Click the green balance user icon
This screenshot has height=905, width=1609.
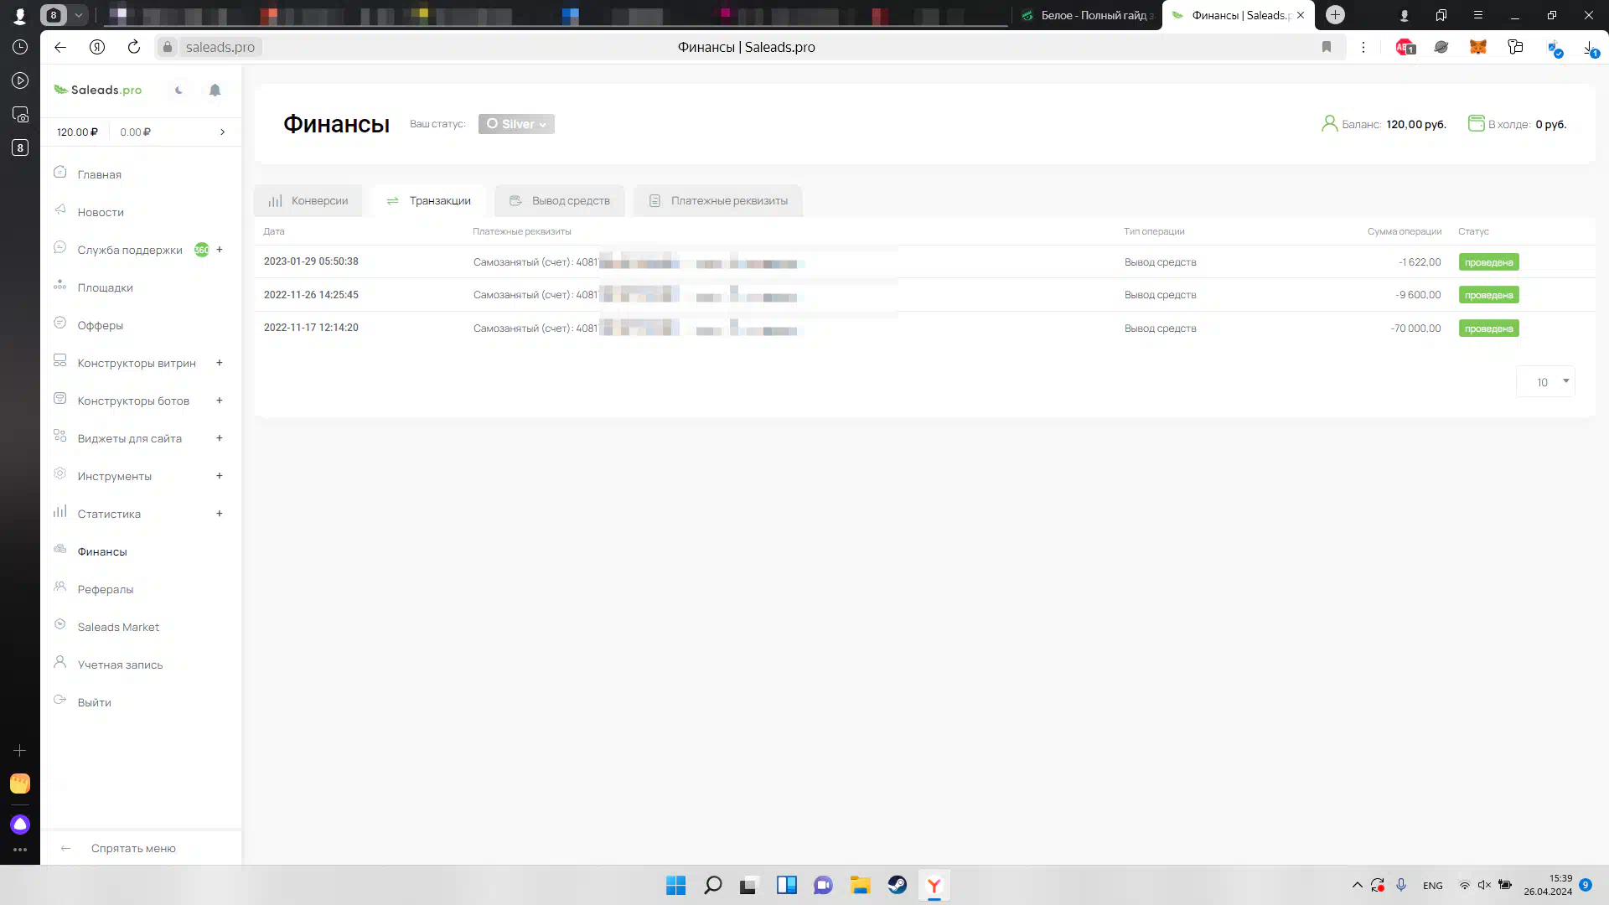click(1329, 123)
